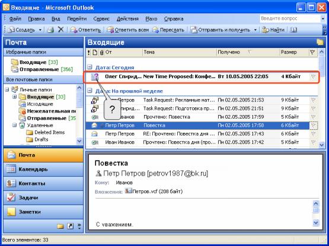The image size is (329, 246).
Task: Click the Найти button
Action: (x=273, y=30)
